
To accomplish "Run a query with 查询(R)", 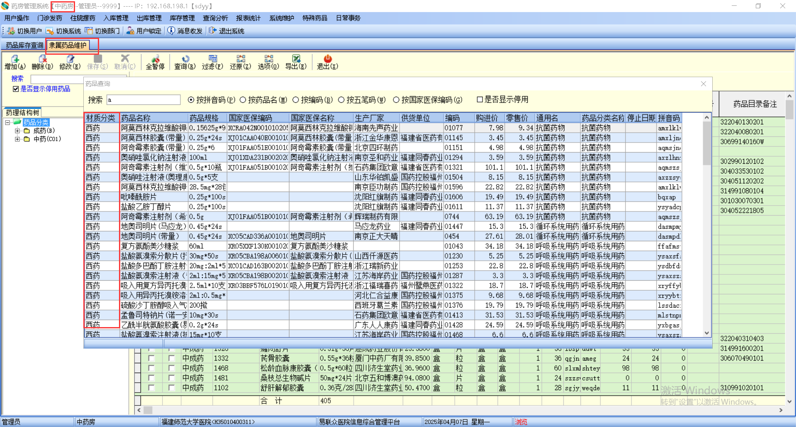I will pyautogui.click(x=185, y=62).
